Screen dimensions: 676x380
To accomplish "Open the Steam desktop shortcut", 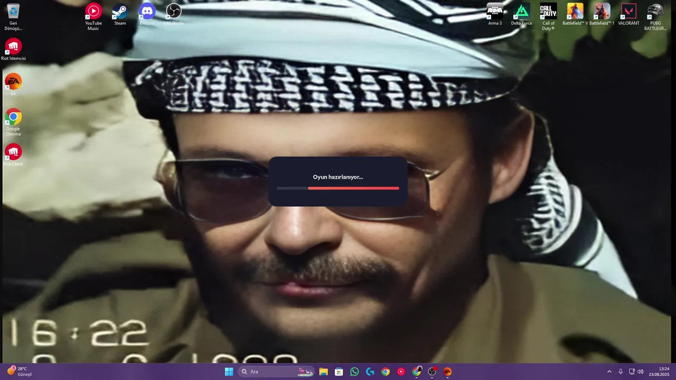I will 120,15.
